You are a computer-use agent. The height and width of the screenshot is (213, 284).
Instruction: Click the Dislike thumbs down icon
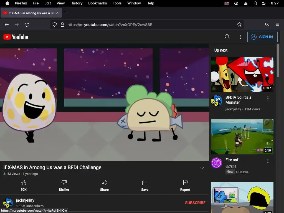click(64, 182)
